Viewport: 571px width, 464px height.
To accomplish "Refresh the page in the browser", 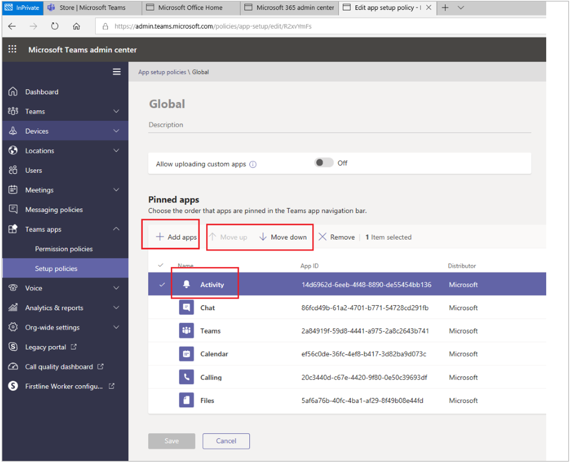I will pyautogui.click(x=55, y=26).
